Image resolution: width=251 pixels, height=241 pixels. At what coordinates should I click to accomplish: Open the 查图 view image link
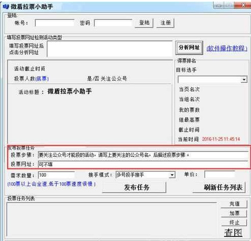(x=233, y=232)
